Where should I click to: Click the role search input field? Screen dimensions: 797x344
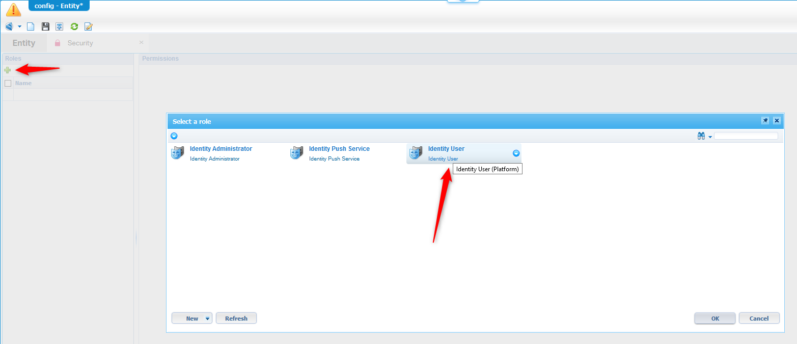746,136
